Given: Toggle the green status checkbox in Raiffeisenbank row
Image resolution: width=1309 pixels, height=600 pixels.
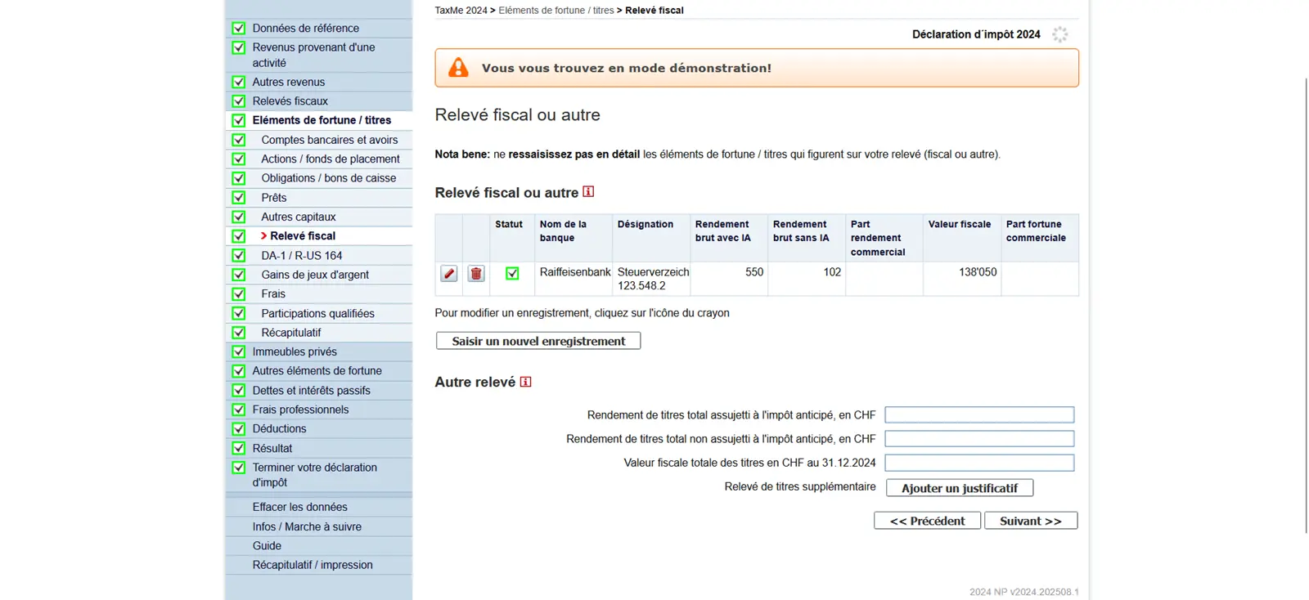Looking at the screenshot, I should pyautogui.click(x=512, y=274).
